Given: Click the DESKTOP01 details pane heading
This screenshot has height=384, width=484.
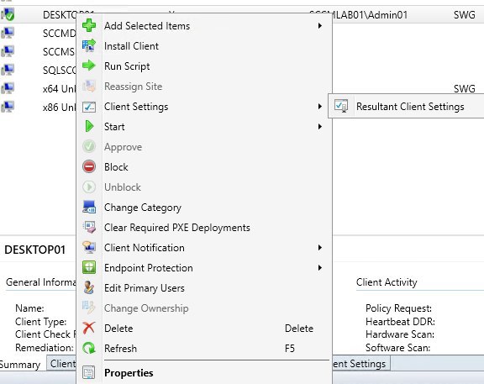Looking at the screenshot, I should pyautogui.click(x=35, y=250).
